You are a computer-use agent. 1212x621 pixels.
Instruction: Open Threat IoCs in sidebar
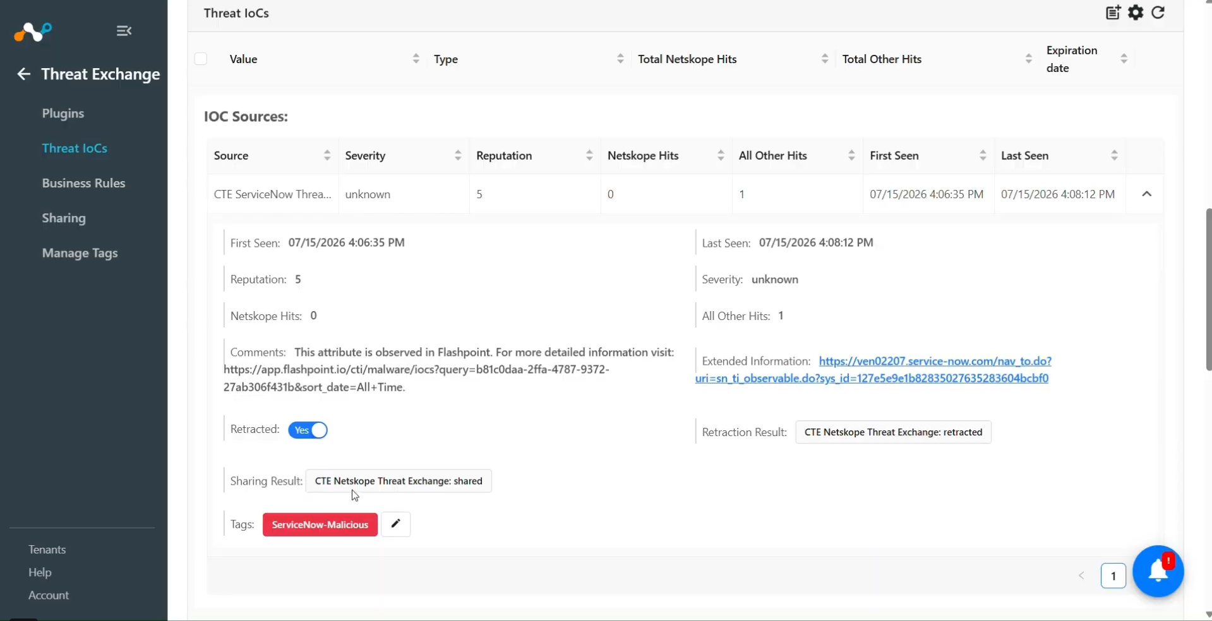pyautogui.click(x=75, y=148)
